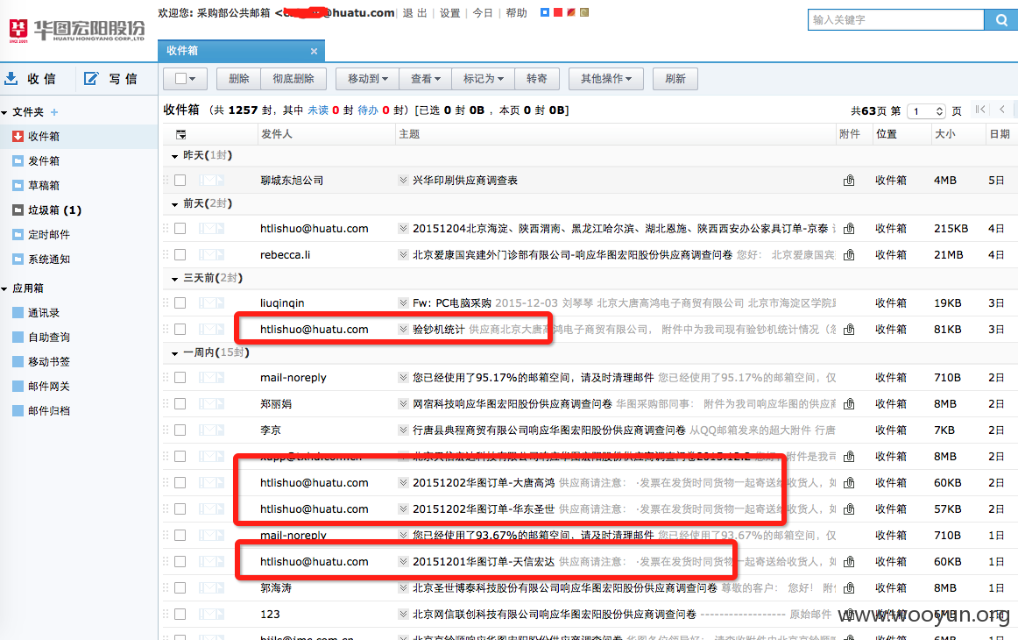Click 帮助 (Help) in top menu
This screenshot has height=640, width=1018.
coord(517,13)
